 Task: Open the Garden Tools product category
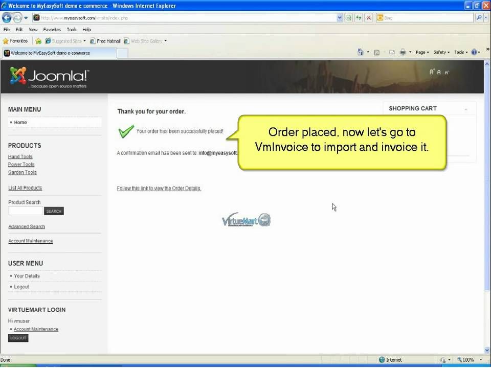23,172
